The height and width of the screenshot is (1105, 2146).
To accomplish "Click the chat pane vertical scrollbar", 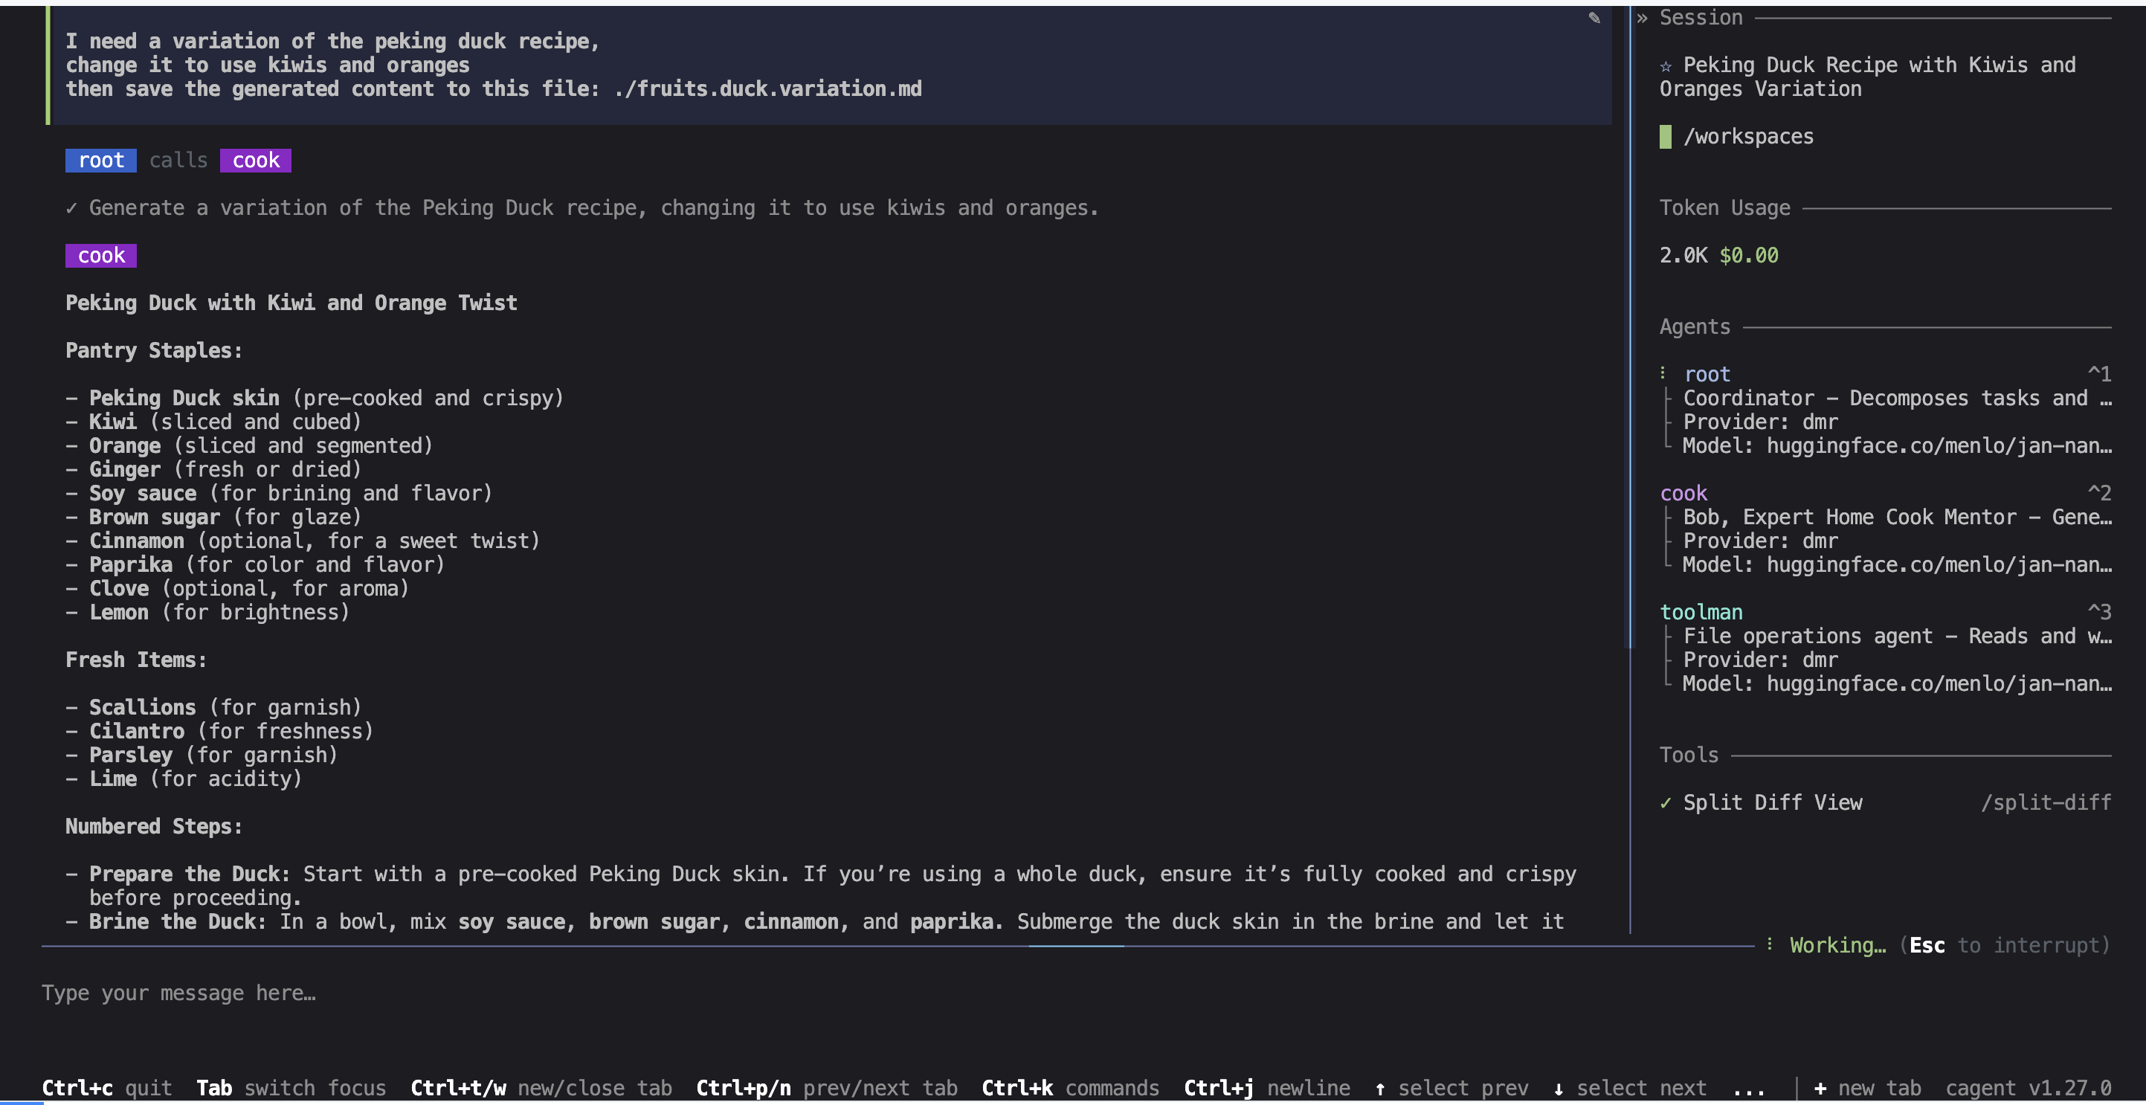I will [1631, 333].
